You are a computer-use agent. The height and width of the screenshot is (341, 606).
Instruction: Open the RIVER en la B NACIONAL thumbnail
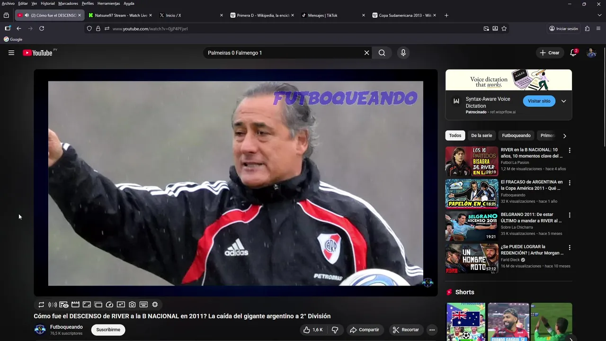472,162
